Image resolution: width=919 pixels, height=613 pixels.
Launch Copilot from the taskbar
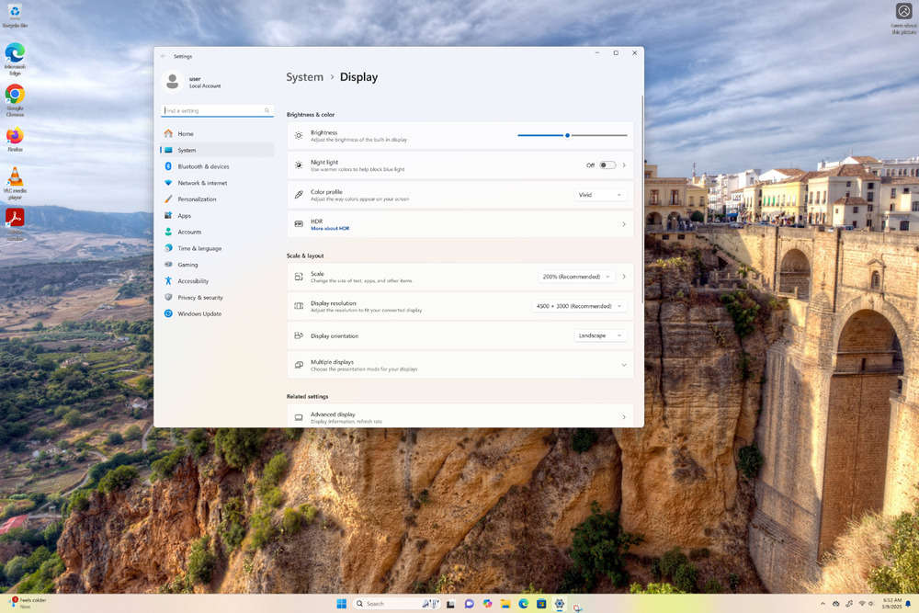(487, 604)
